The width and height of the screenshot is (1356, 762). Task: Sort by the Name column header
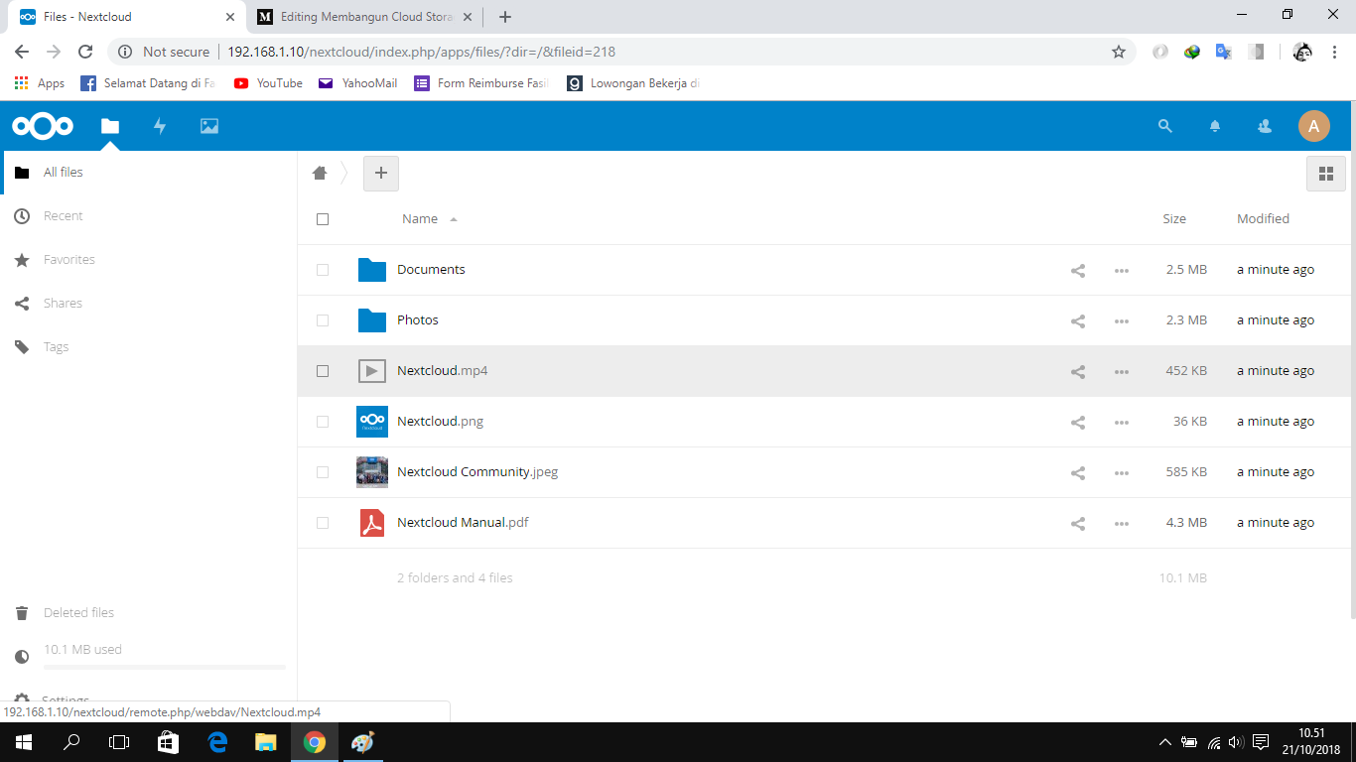coord(420,219)
